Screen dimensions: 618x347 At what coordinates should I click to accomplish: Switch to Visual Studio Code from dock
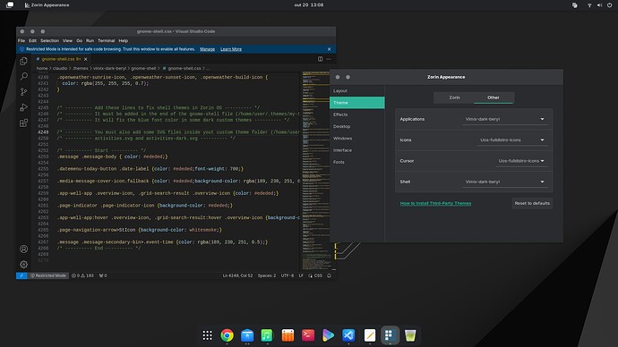(x=348, y=335)
